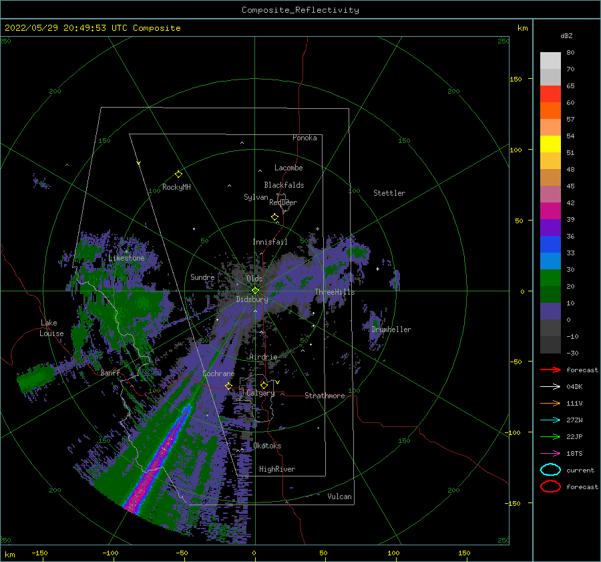The width and height of the screenshot is (601, 562).
Task: Click the Stettler city label
Action: tap(389, 193)
